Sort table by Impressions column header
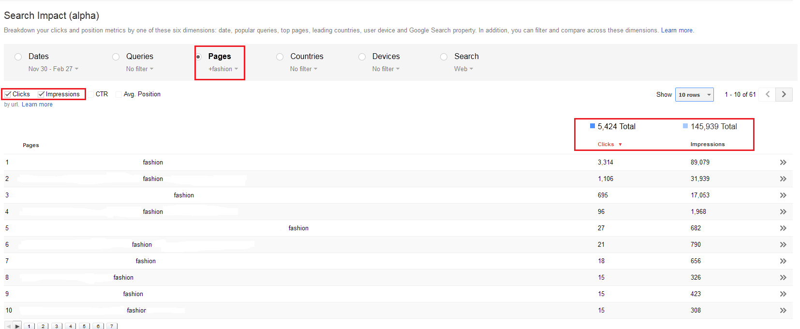 click(x=707, y=144)
